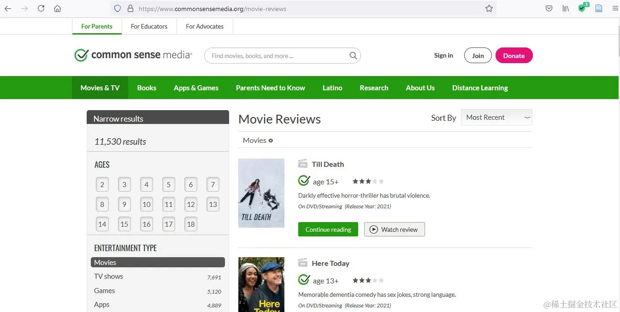
Task: Remove Movies filter tag
Action: (x=271, y=141)
